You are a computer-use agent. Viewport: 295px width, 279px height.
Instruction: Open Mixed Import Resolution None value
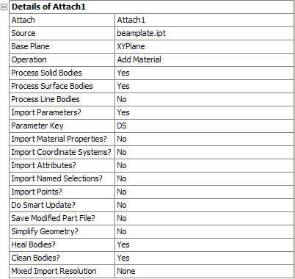click(x=204, y=271)
